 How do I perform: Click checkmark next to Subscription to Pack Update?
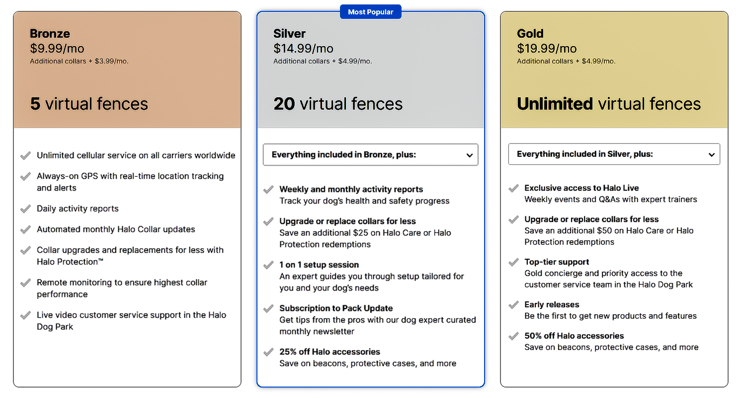pos(268,309)
